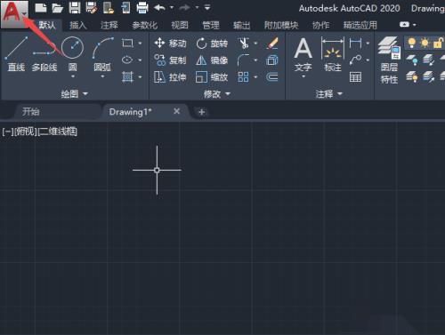Click the Move (移动) tool
This screenshot has height=335, width=445.
170,44
